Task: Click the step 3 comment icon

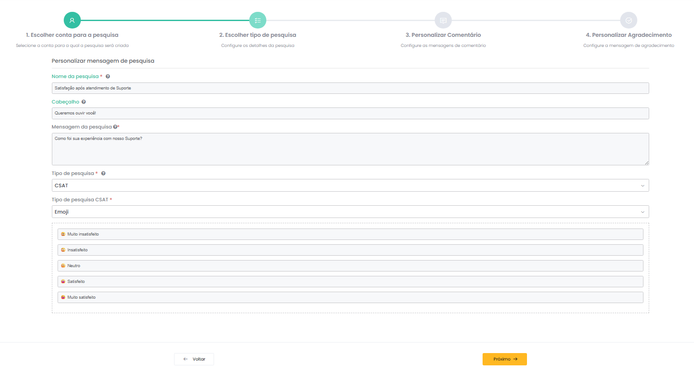Action: (443, 20)
